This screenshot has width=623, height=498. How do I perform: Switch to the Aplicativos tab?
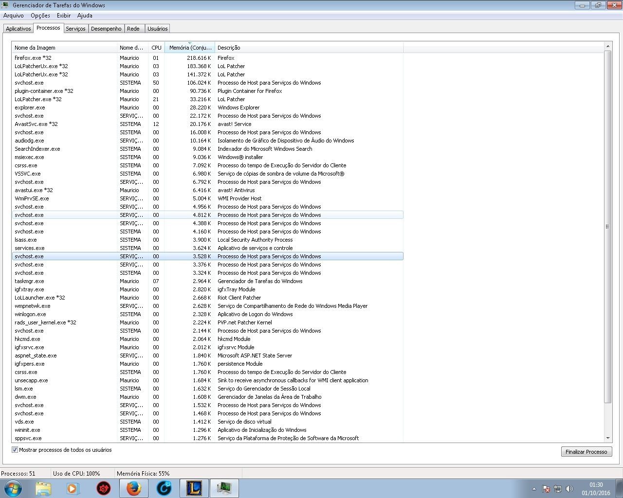pyautogui.click(x=18, y=29)
